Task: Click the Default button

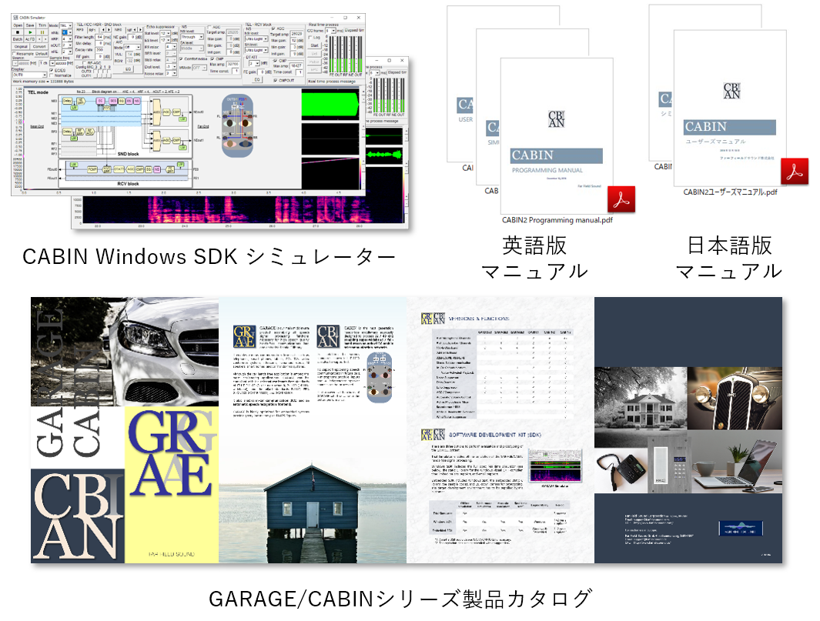Action: pyautogui.click(x=42, y=53)
